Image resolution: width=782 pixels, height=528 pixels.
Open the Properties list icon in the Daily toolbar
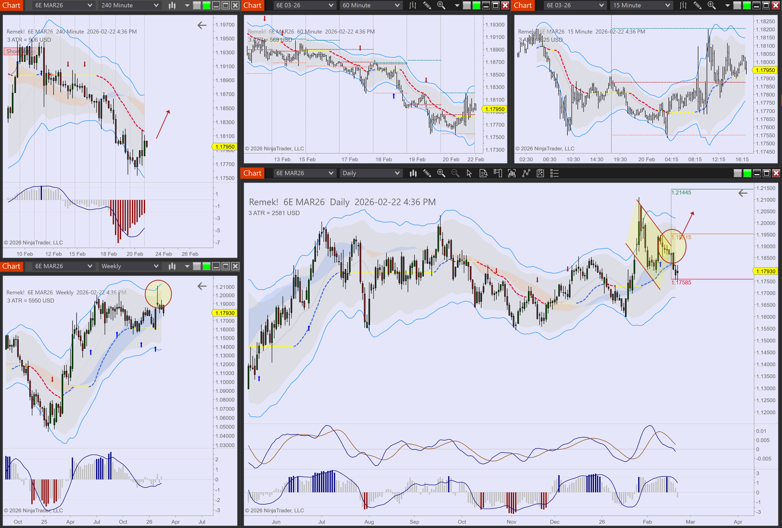coord(554,173)
